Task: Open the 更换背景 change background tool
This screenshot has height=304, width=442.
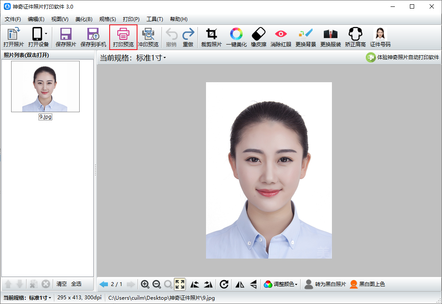Action: 306,34
